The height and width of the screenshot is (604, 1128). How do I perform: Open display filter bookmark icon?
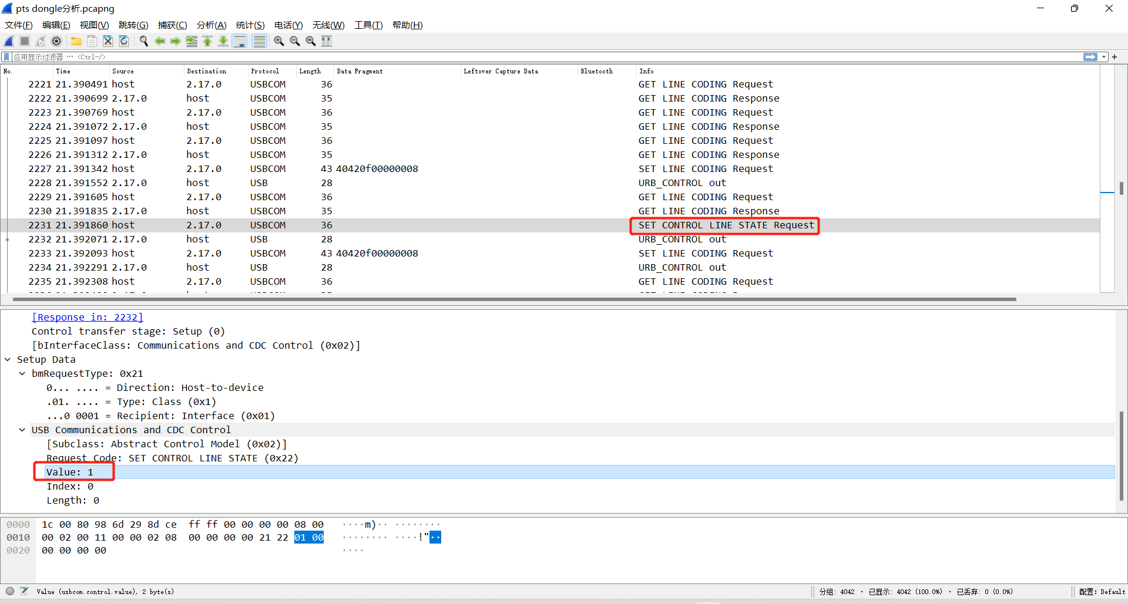click(6, 57)
